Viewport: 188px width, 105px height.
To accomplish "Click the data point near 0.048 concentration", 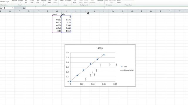I will click(x=97, y=59).
